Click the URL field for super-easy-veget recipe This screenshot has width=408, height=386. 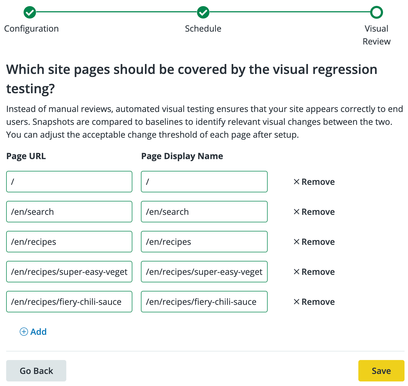click(x=69, y=272)
